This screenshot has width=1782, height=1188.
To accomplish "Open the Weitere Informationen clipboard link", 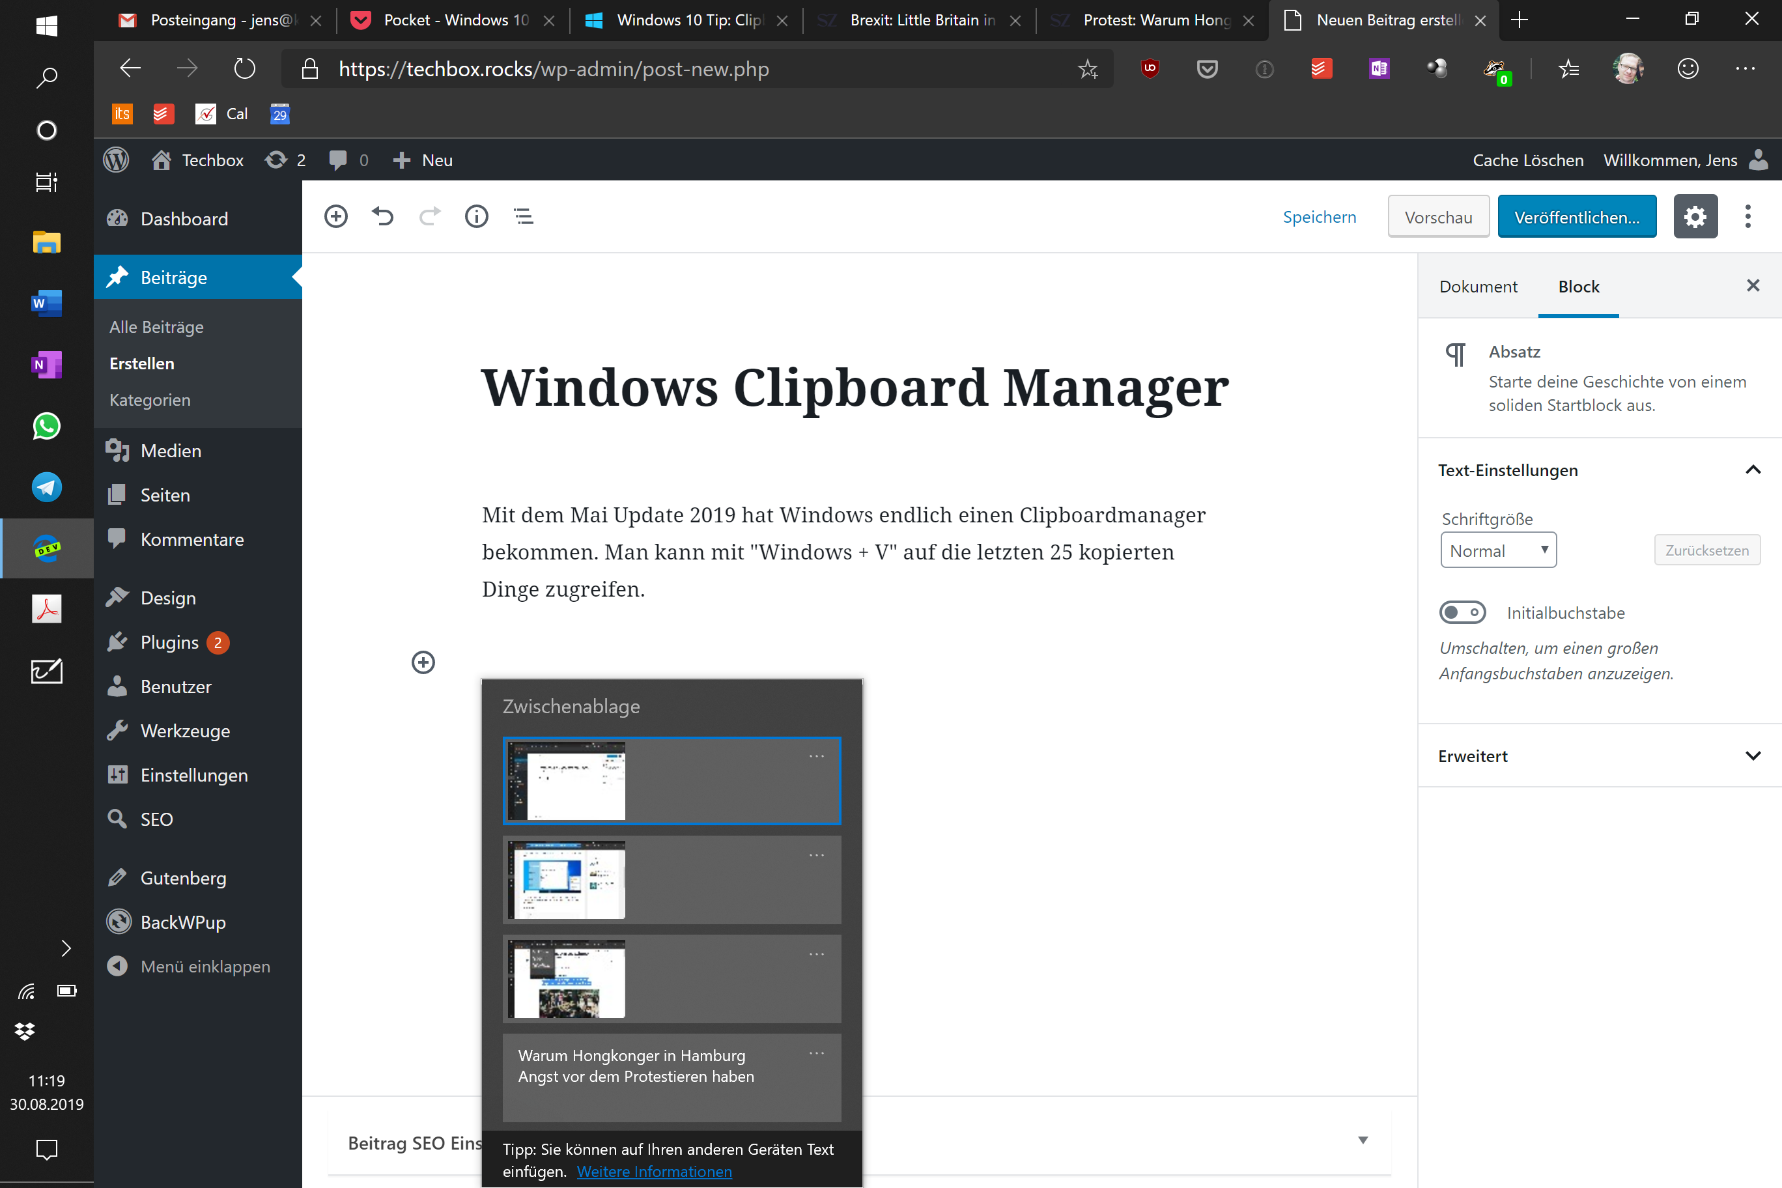I will (x=654, y=1171).
